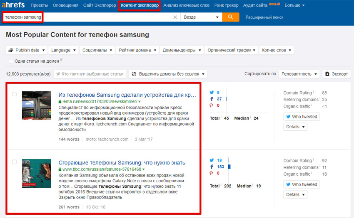
Task: Open the Language filter dropdown
Action: pos(63,50)
